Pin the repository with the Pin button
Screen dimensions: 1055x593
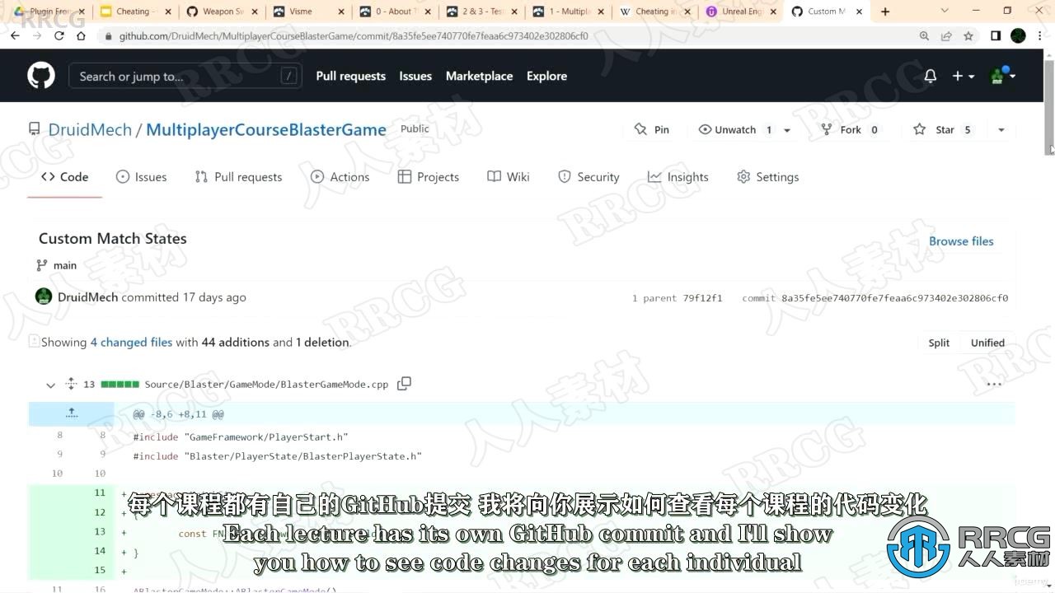651,129
